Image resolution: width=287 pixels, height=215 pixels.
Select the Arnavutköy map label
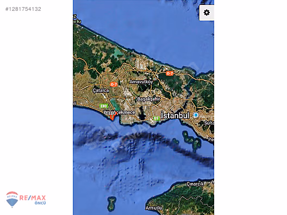141,82
